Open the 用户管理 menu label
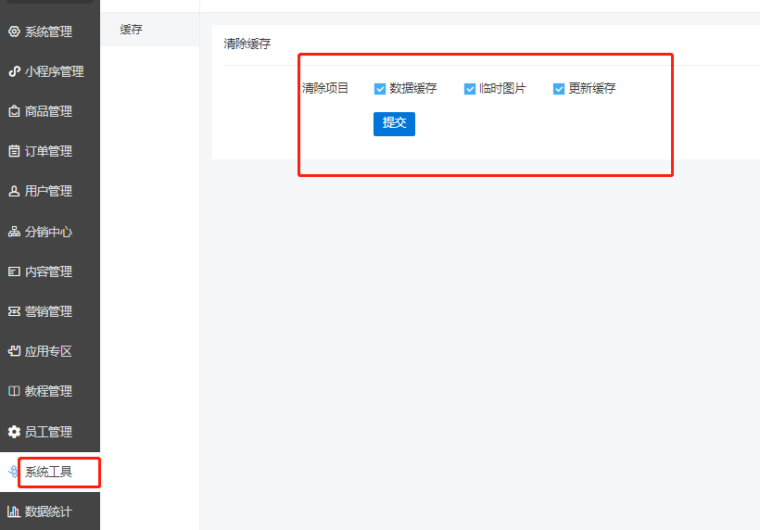This screenshot has width=760, height=530. coord(48,191)
